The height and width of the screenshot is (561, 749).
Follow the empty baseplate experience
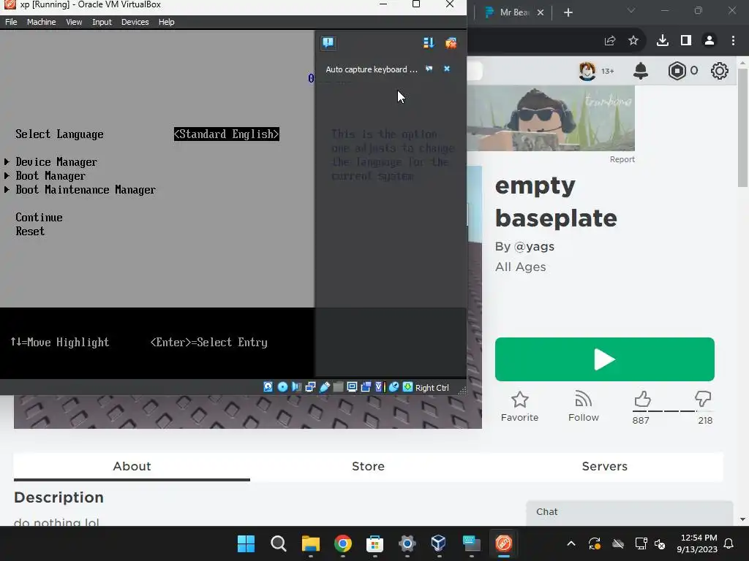[x=583, y=406]
